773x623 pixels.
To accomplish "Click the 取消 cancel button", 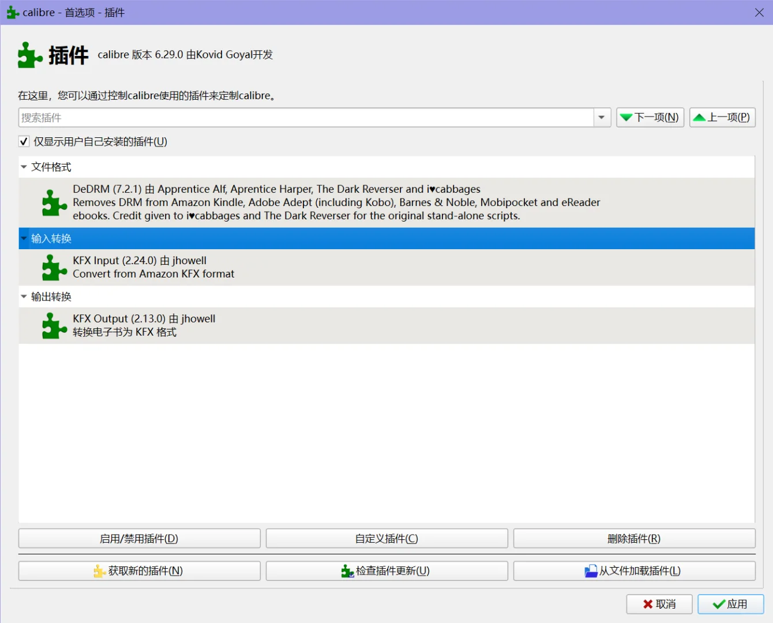I will point(659,604).
